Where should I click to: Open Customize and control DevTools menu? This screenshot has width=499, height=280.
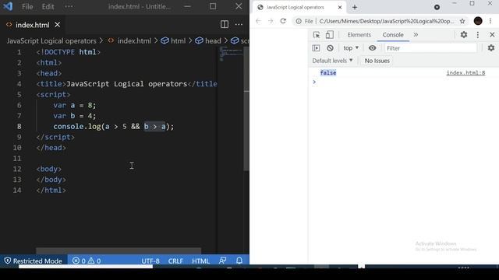coord(478,34)
